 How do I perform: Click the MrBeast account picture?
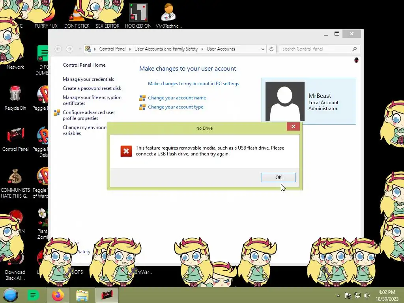pyautogui.click(x=285, y=101)
